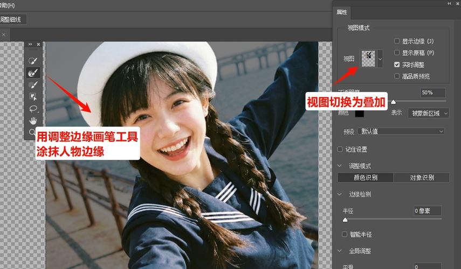This screenshot has height=269, width=461.
Task: Choose the 对象识别 mode button
Action: coord(422,178)
